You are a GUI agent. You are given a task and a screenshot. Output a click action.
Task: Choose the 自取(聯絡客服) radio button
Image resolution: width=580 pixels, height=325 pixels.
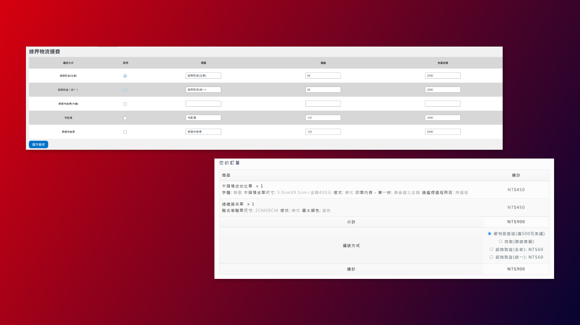(500, 242)
